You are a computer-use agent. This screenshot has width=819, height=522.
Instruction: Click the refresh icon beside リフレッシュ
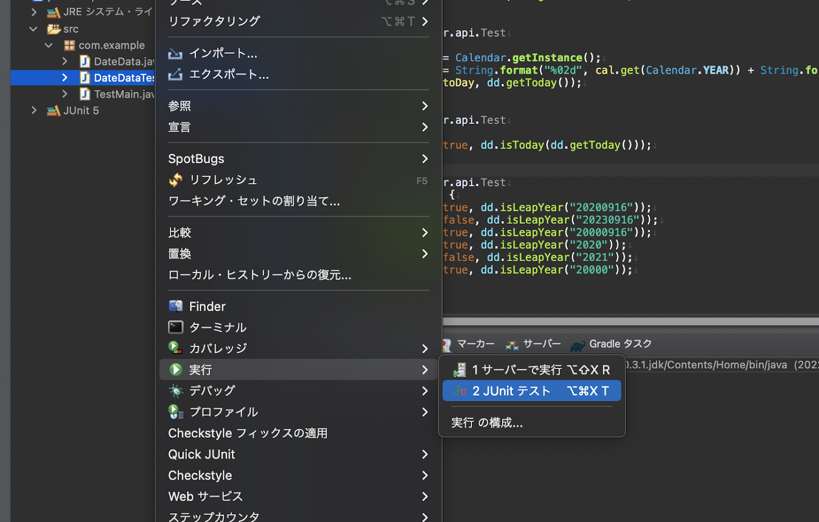[176, 180]
